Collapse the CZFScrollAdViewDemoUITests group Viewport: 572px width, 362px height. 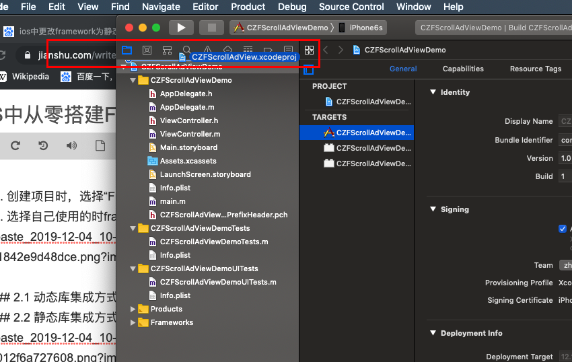click(133, 269)
